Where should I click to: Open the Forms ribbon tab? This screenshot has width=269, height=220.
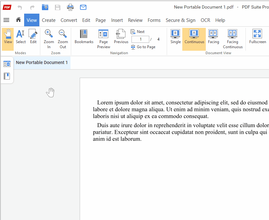154,20
